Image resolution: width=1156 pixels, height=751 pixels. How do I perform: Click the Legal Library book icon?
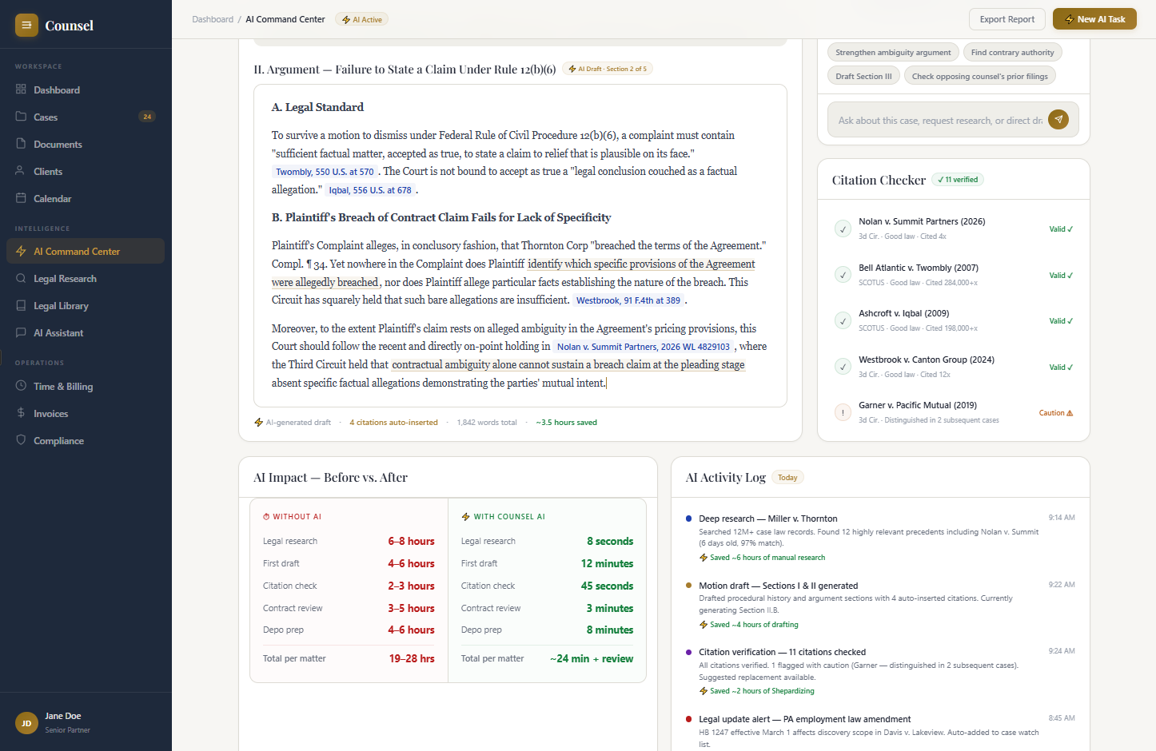click(x=21, y=305)
